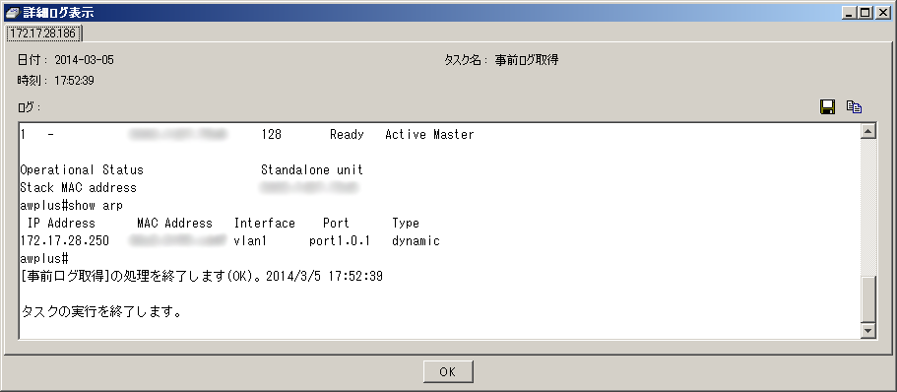Click the 'タスクの実行を終了します。' log line
Viewport: 897px width, 392px height.
tap(101, 312)
